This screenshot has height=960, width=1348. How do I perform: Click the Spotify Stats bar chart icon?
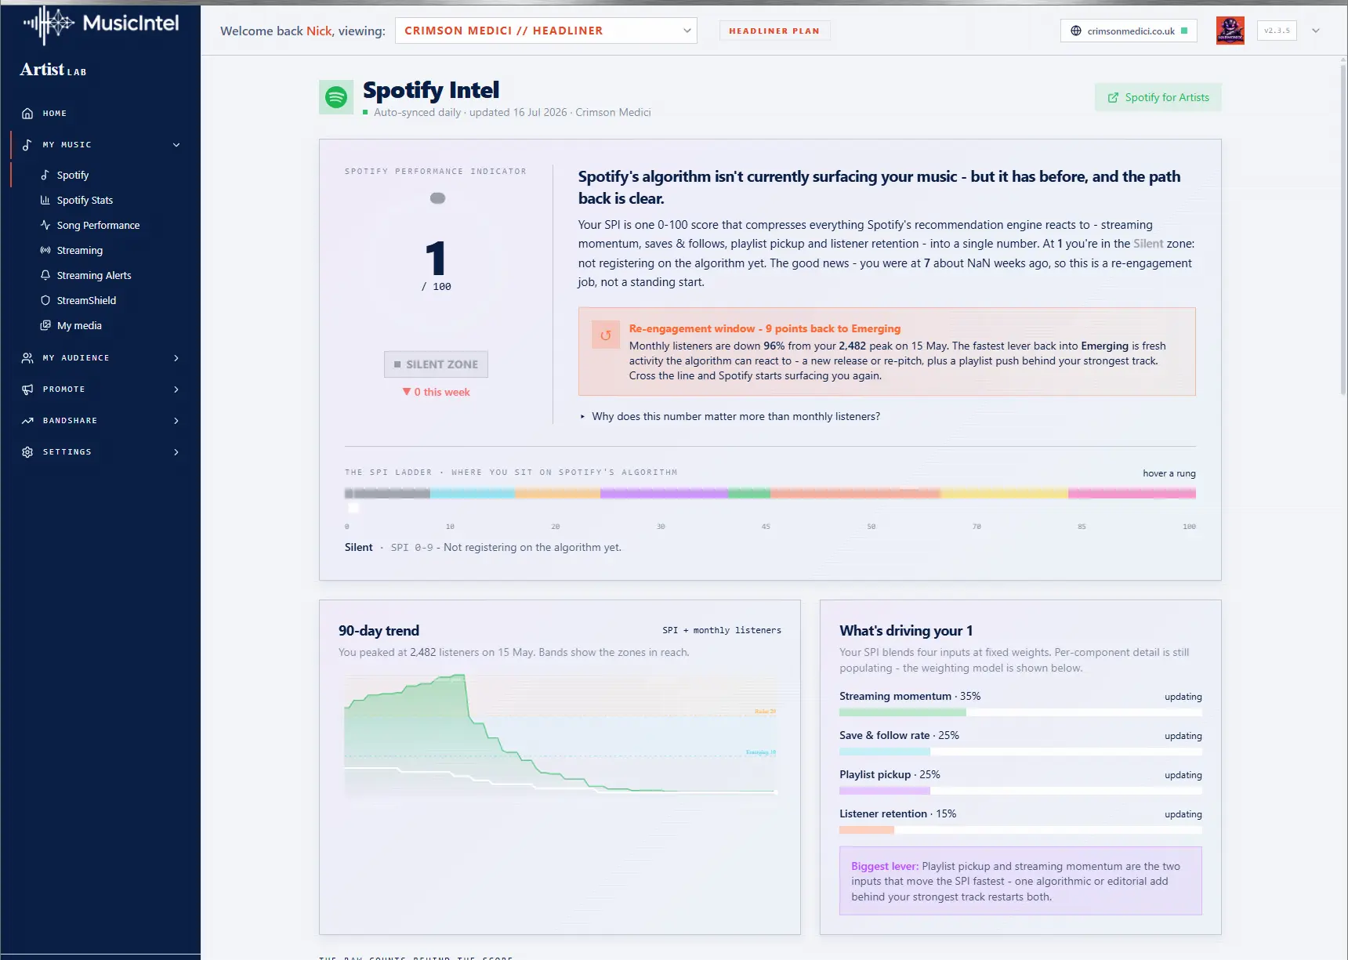(x=45, y=200)
